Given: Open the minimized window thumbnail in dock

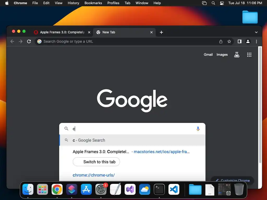Looking at the screenshot, I should (x=224, y=189).
